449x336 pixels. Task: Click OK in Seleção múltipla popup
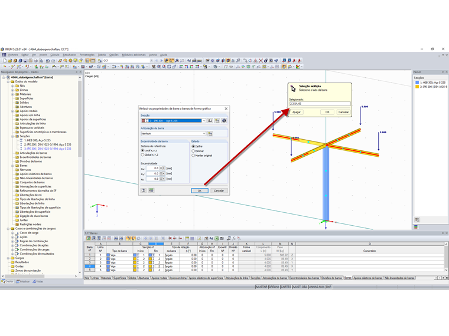pos(327,112)
